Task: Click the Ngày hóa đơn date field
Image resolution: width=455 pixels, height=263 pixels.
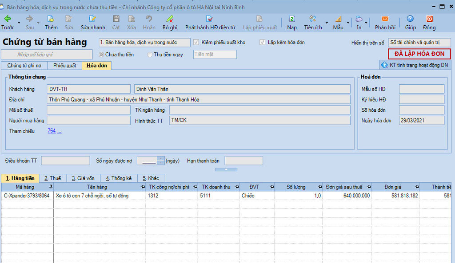Action: click(x=422, y=120)
